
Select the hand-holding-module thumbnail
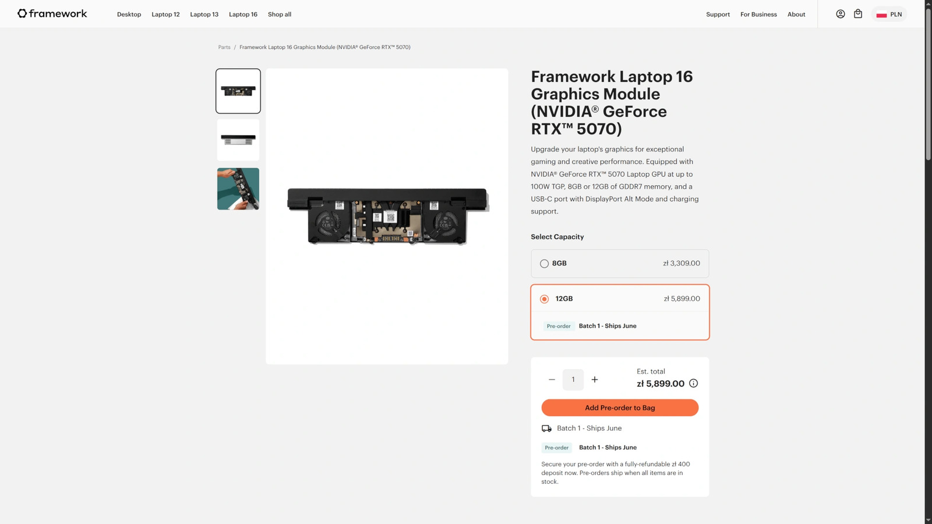pyautogui.click(x=238, y=189)
